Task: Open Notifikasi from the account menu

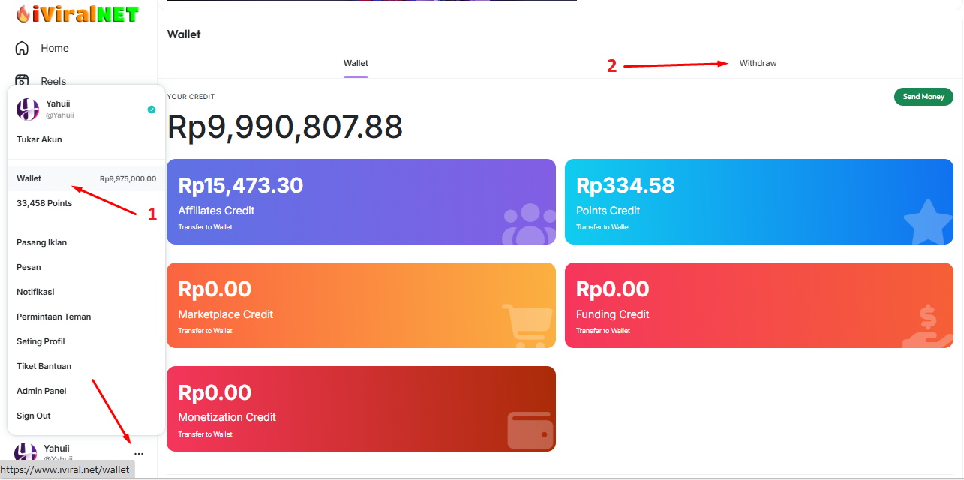Action: 34,291
